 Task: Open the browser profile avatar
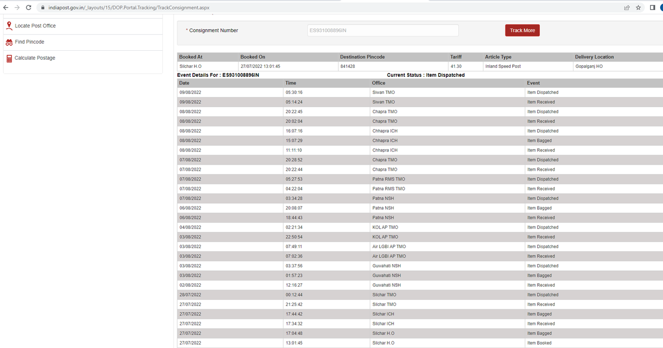(x=661, y=8)
